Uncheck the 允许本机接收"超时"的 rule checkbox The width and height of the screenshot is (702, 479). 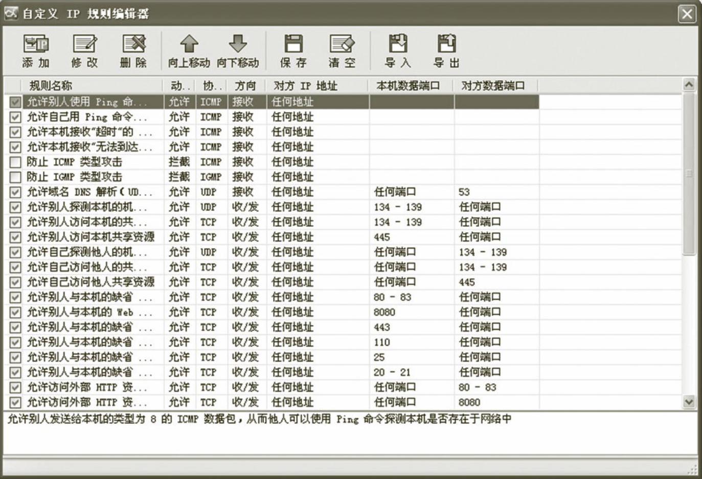tap(15, 132)
